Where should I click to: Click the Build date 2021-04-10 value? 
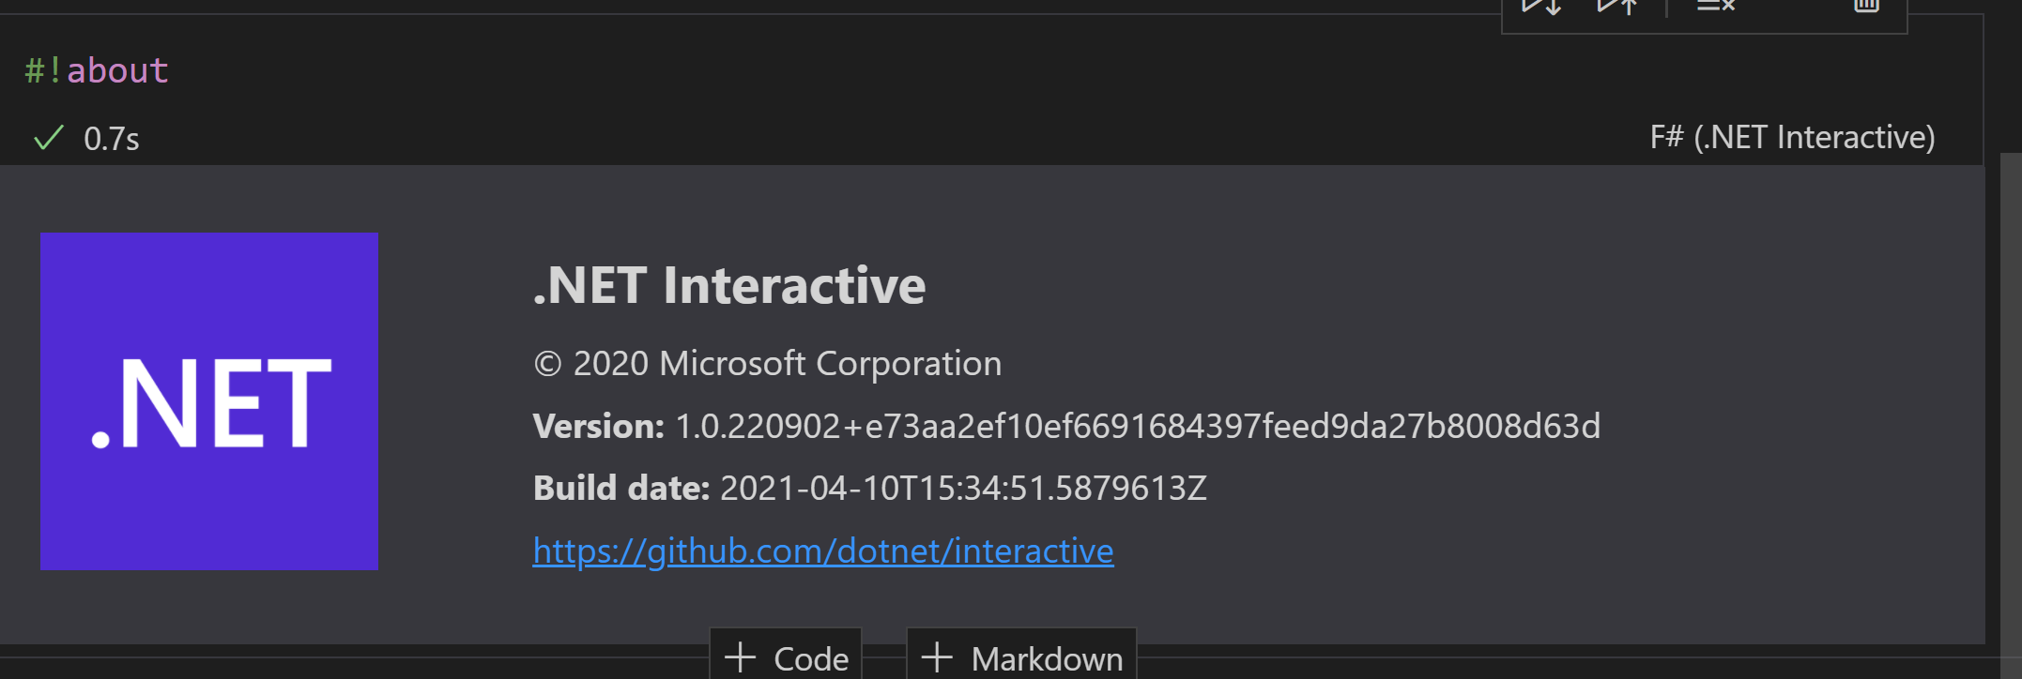point(963,489)
